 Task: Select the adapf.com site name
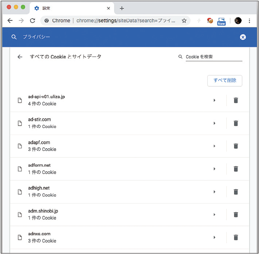tap(39, 142)
